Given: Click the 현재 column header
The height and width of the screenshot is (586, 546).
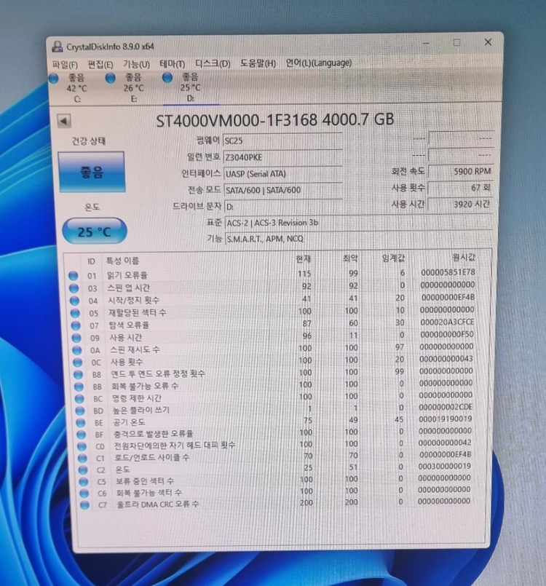Looking at the screenshot, I should coord(303,258).
